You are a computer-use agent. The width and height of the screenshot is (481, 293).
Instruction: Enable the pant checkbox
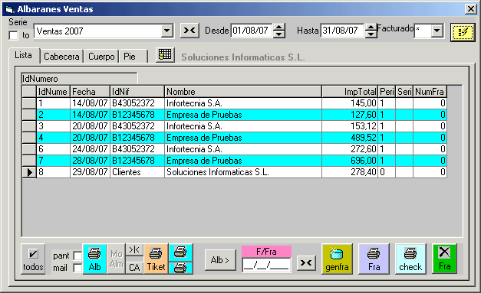click(77, 256)
